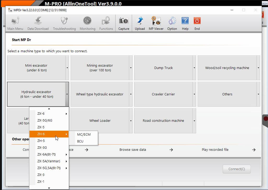Open the Dump Truck dropdown arrow
Screen dimensions: 268x190
click(194, 68)
